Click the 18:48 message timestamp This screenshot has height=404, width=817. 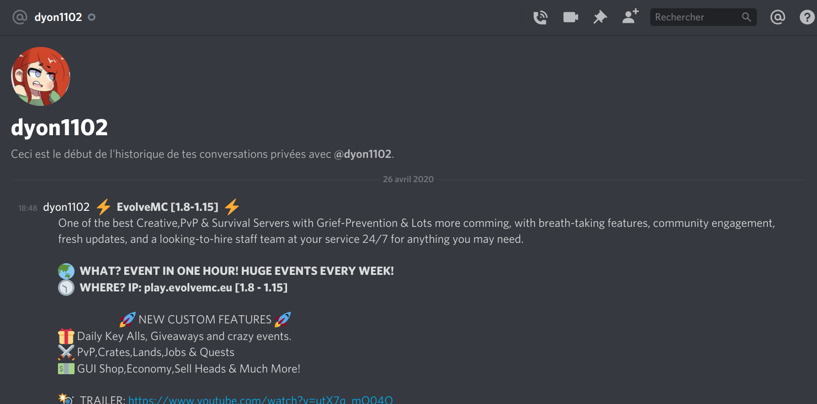tap(28, 208)
